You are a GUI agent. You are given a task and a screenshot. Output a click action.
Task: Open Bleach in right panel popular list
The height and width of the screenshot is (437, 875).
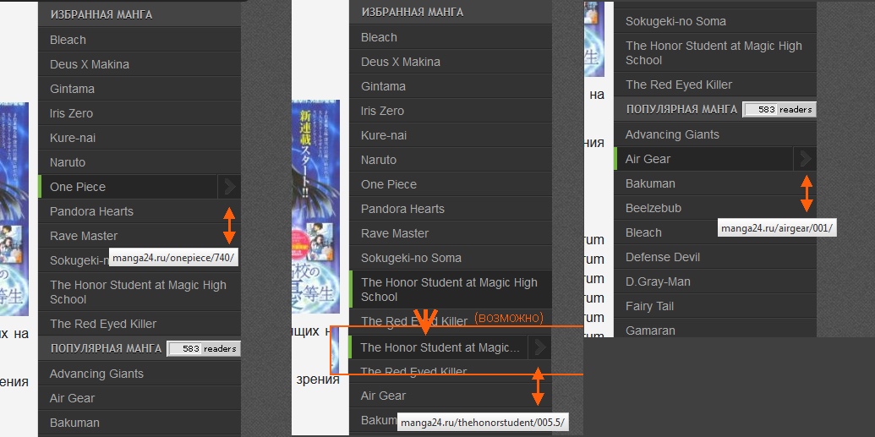[x=715, y=232]
